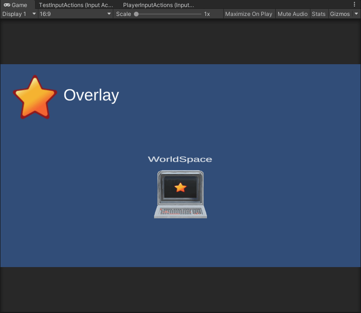Open the three-dot panel options menu

click(x=354, y=4)
